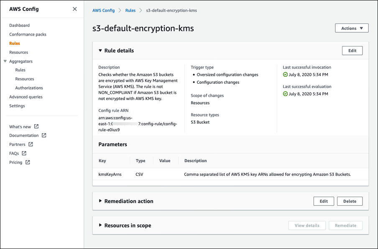This screenshot has height=249, width=378.
Task: Click external link icon beside FAQs
Action: (24, 153)
